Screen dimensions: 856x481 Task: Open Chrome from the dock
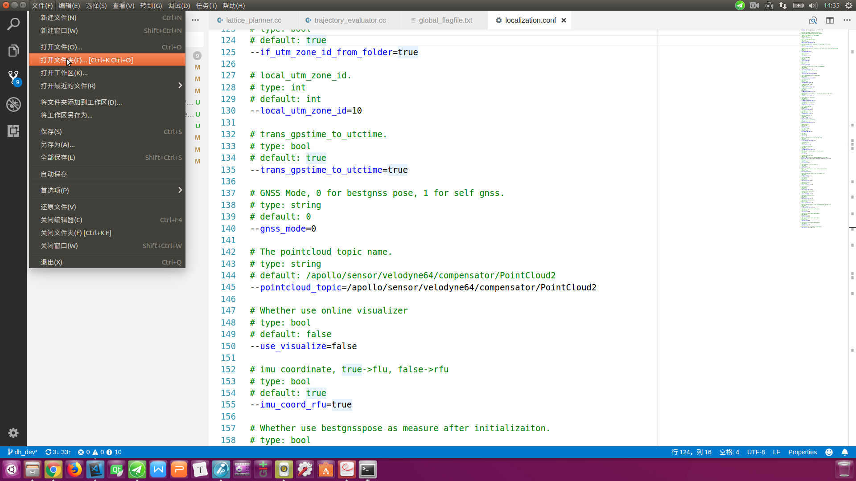click(53, 469)
